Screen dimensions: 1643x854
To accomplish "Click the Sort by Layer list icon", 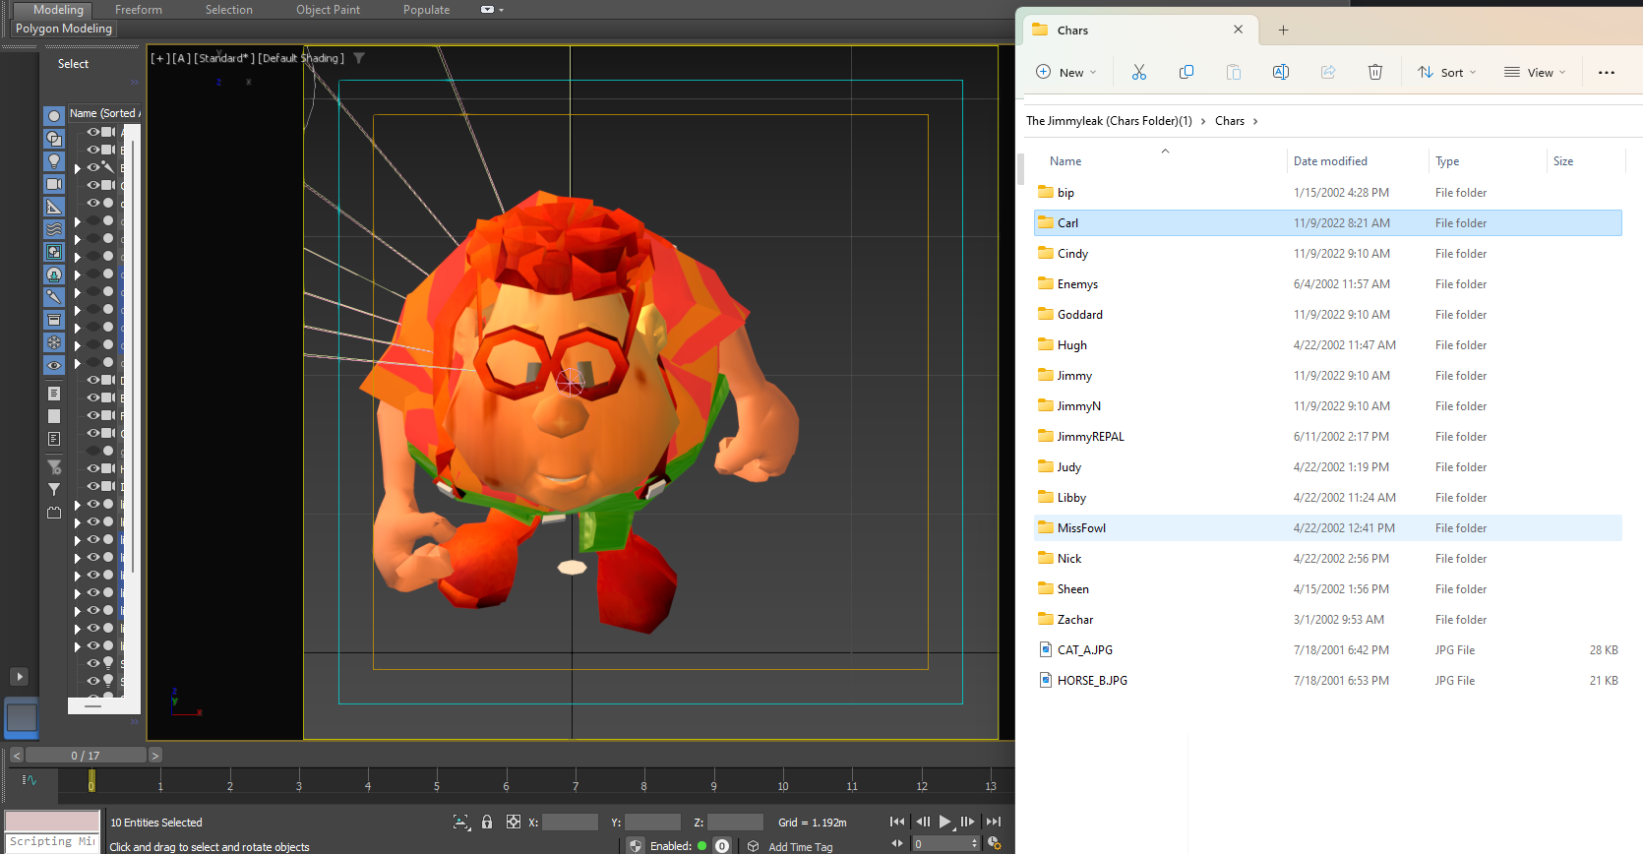I will [x=54, y=394].
